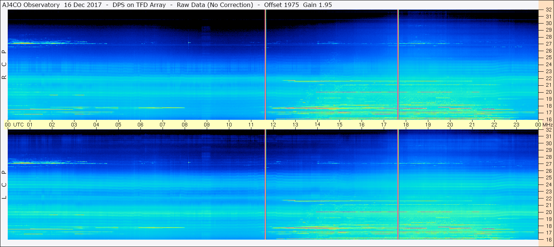Screen dimensions: 554x247
Task: Select the 04 hour tick label
Action: [96, 125]
